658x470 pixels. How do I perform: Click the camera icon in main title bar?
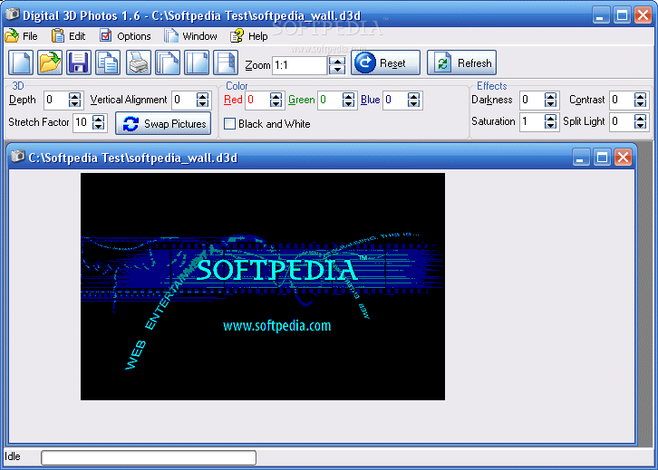coord(12,14)
